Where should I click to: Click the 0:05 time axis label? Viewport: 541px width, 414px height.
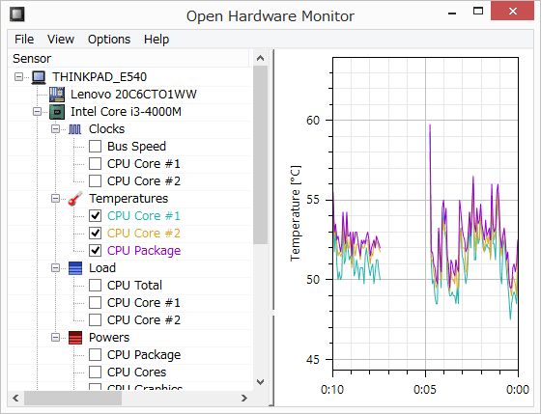[425, 390]
